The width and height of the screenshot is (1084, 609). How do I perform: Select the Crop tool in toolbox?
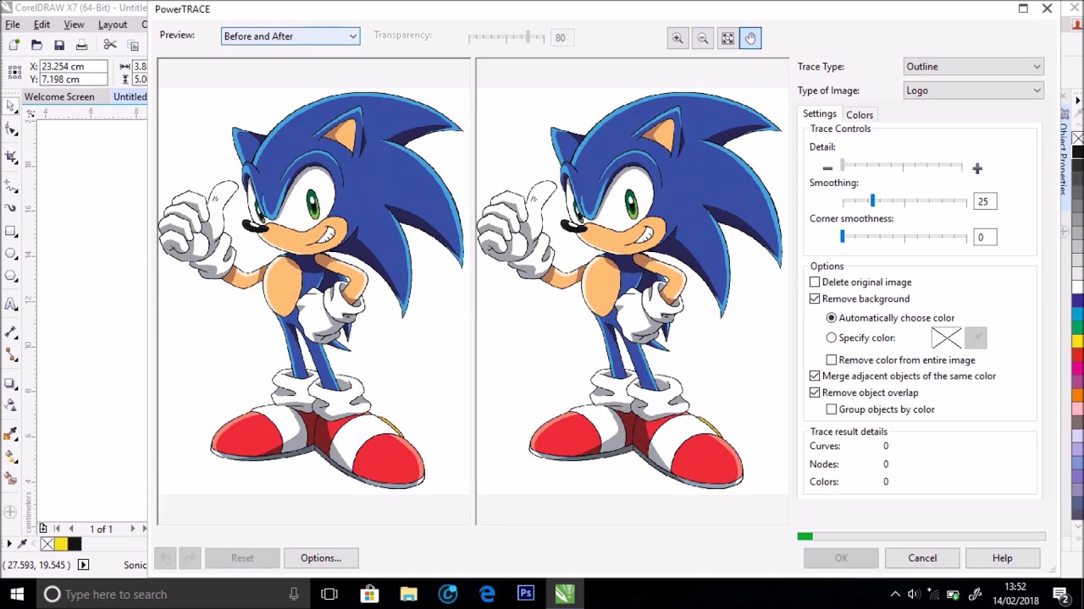click(x=11, y=157)
